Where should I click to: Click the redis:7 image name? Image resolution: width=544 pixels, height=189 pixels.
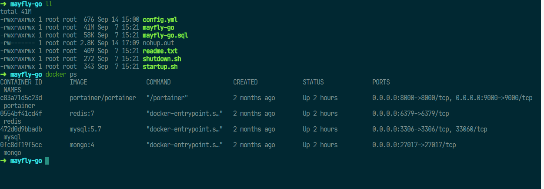82,113
